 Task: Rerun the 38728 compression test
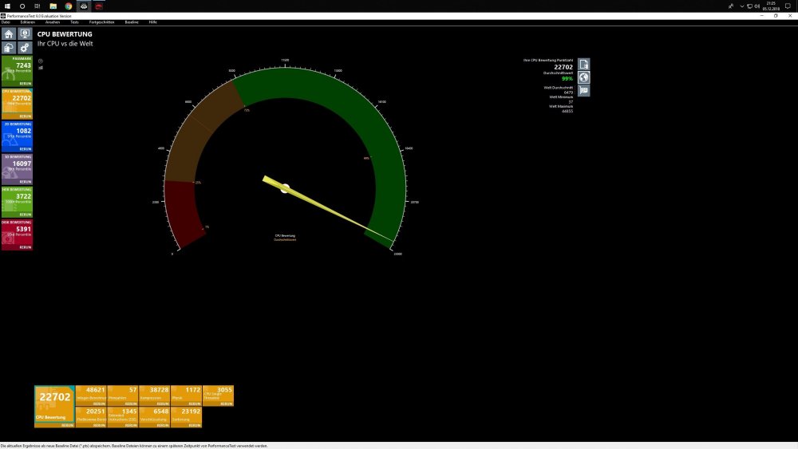(163, 404)
